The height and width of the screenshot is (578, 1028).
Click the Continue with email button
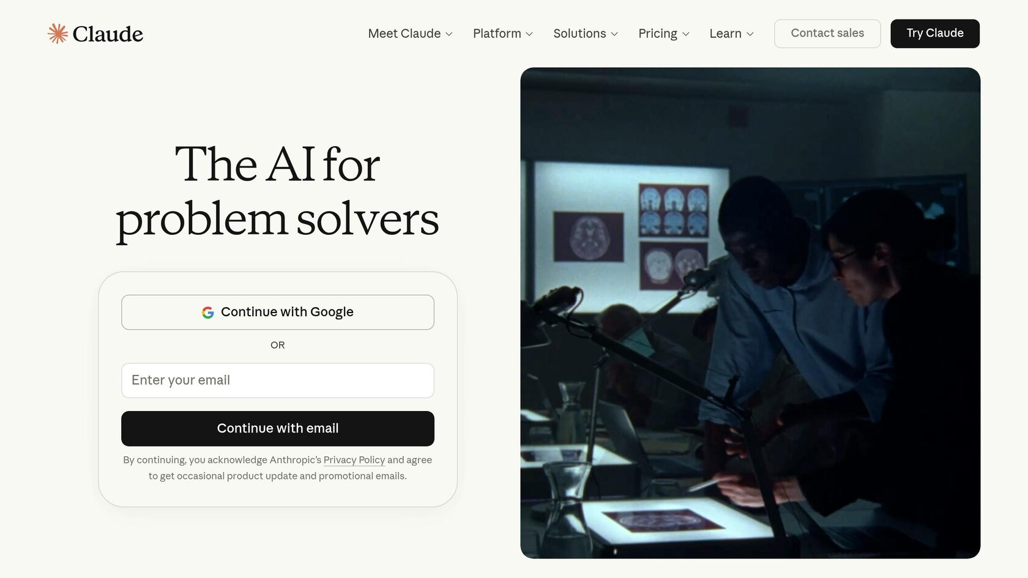coord(278,429)
